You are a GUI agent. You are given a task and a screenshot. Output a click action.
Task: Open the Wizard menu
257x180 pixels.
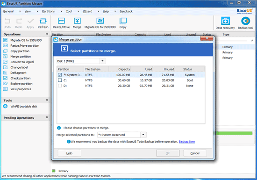[x=87, y=11]
